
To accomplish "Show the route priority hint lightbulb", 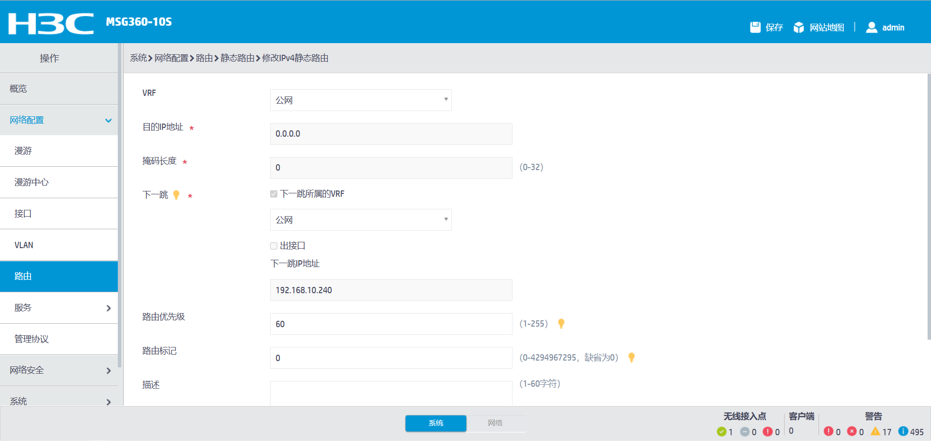I will [x=561, y=323].
